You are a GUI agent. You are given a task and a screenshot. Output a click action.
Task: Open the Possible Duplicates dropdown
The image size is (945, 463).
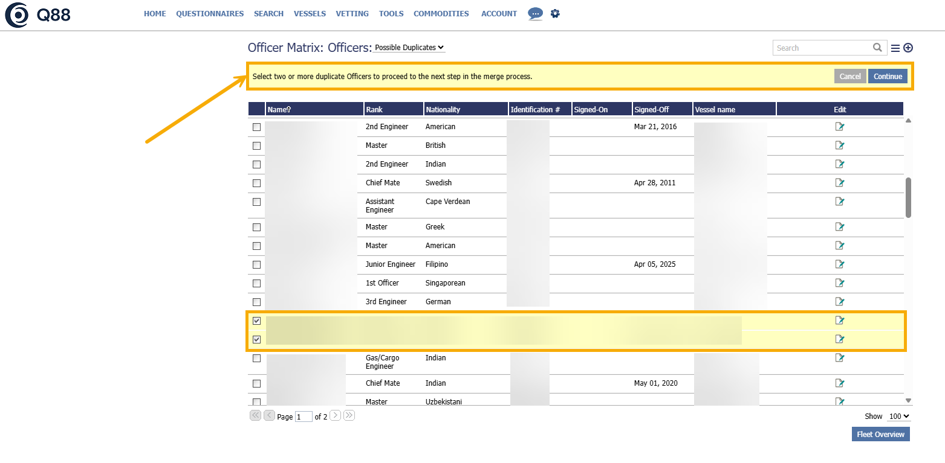click(409, 48)
